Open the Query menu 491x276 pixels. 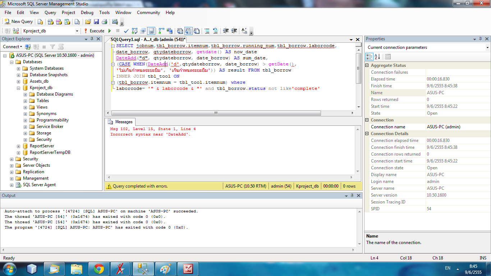click(x=50, y=13)
